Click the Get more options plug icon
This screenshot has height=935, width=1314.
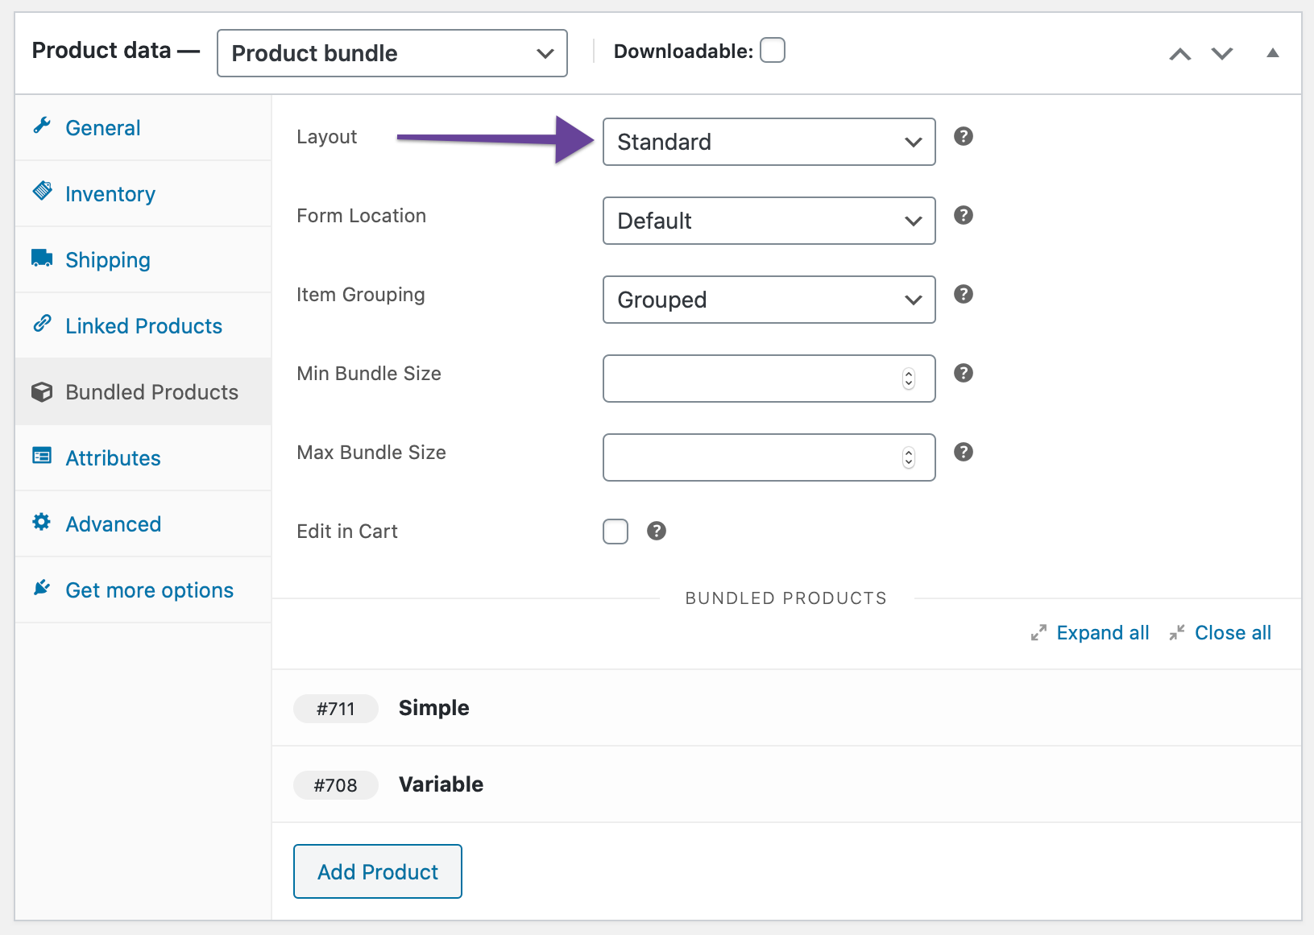tap(42, 588)
